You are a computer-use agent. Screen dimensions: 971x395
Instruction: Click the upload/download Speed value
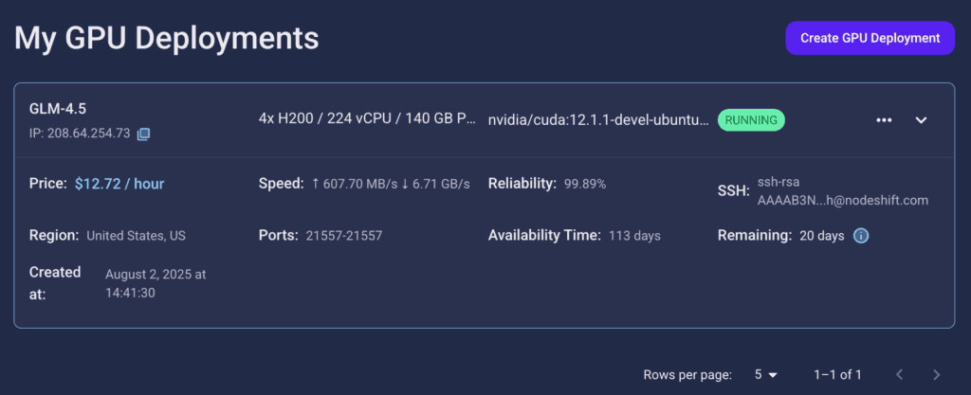391,184
